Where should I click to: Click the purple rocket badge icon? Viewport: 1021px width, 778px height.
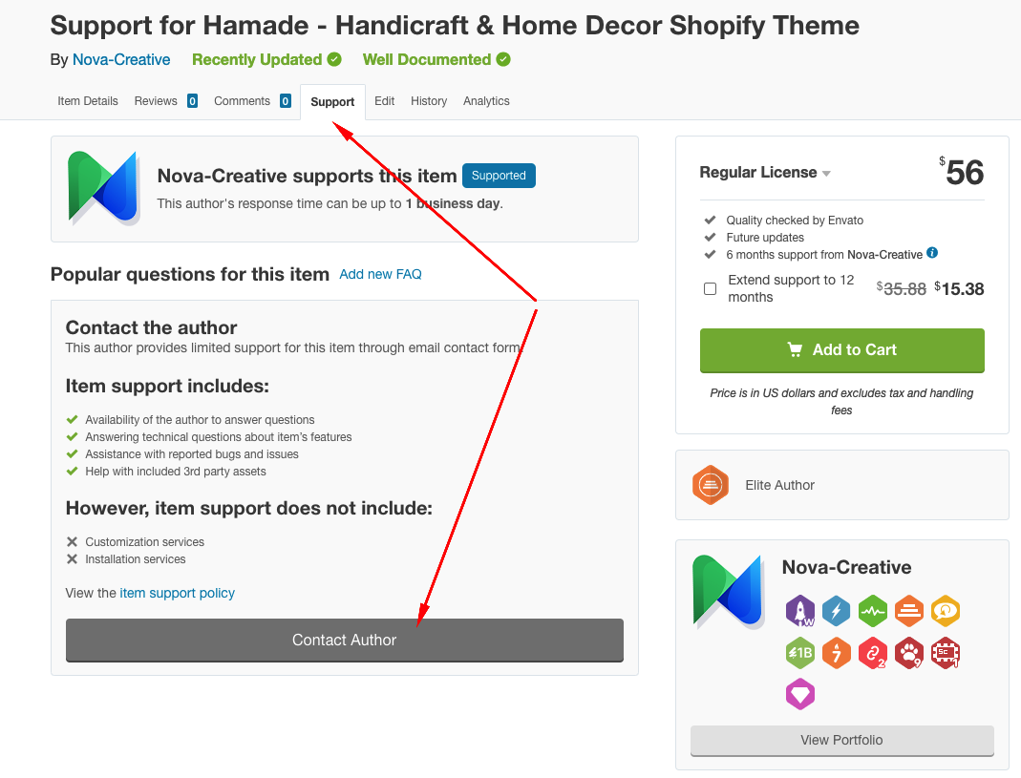800,611
